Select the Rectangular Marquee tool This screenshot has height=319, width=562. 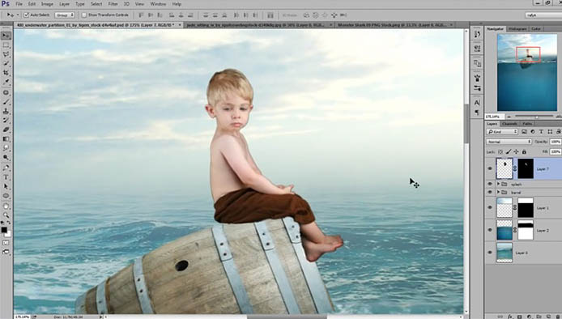click(6, 45)
